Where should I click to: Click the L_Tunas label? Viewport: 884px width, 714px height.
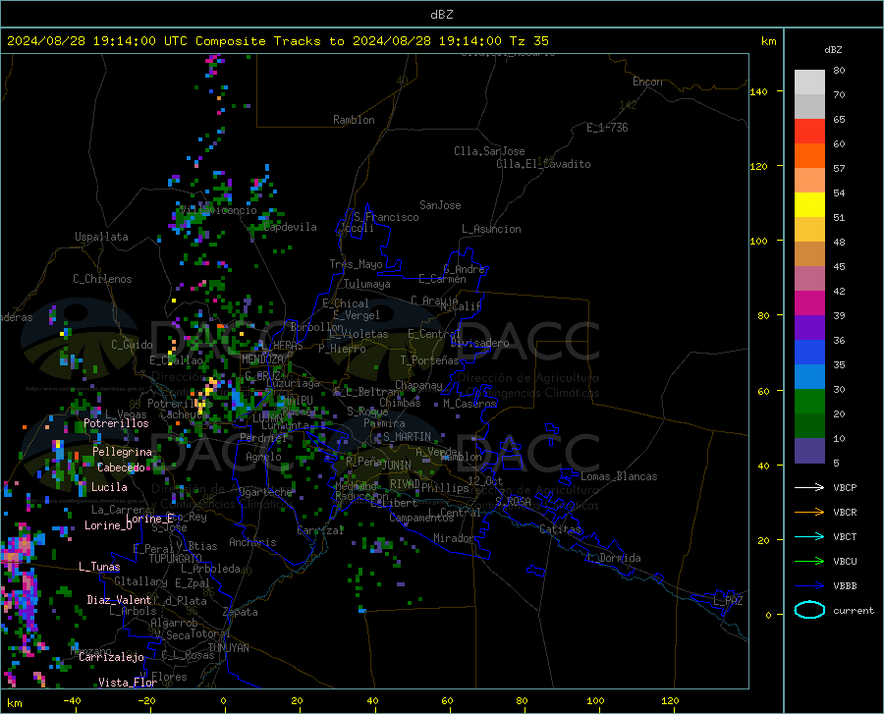coord(99,567)
